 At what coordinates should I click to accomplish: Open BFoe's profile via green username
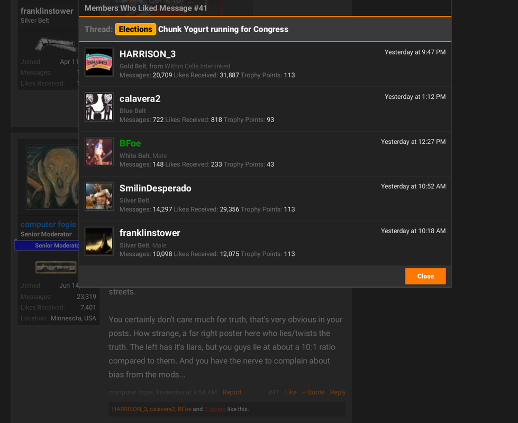click(130, 143)
